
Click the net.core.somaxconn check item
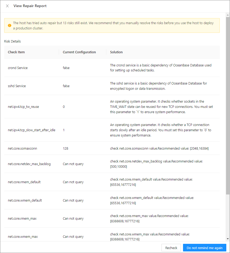[22, 148]
